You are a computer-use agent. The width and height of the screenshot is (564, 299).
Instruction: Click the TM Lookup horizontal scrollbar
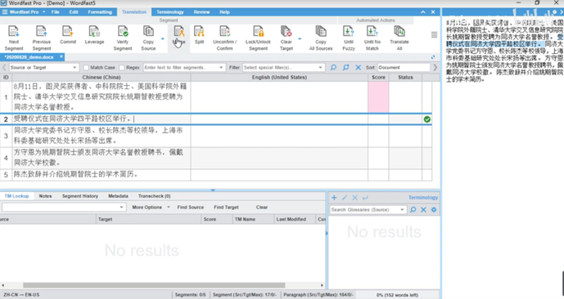tap(154, 285)
